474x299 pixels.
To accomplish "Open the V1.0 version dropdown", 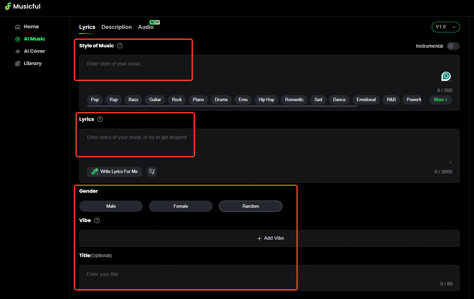I will pos(445,27).
